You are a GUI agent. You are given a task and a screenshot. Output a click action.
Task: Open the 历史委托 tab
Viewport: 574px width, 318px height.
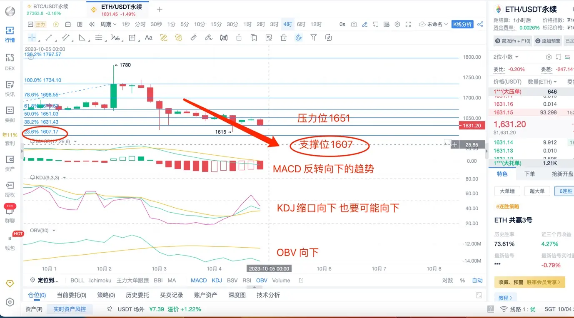click(x=137, y=295)
